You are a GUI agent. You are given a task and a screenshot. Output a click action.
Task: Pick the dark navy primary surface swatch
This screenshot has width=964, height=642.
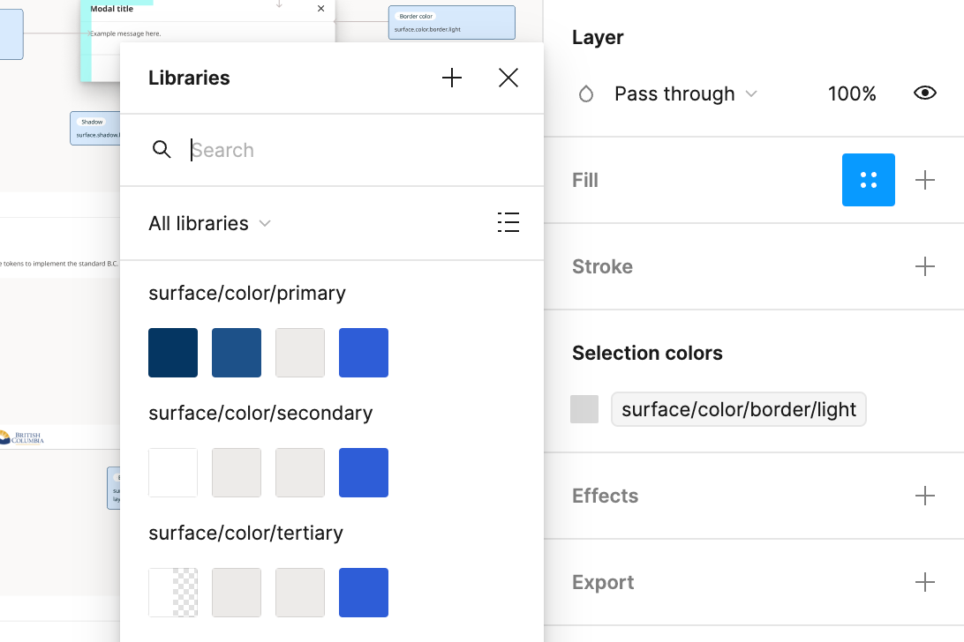tap(173, 353)
